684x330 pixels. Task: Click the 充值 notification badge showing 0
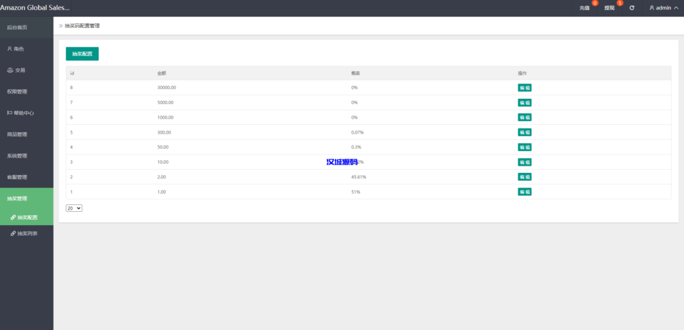tap(594, 3)
